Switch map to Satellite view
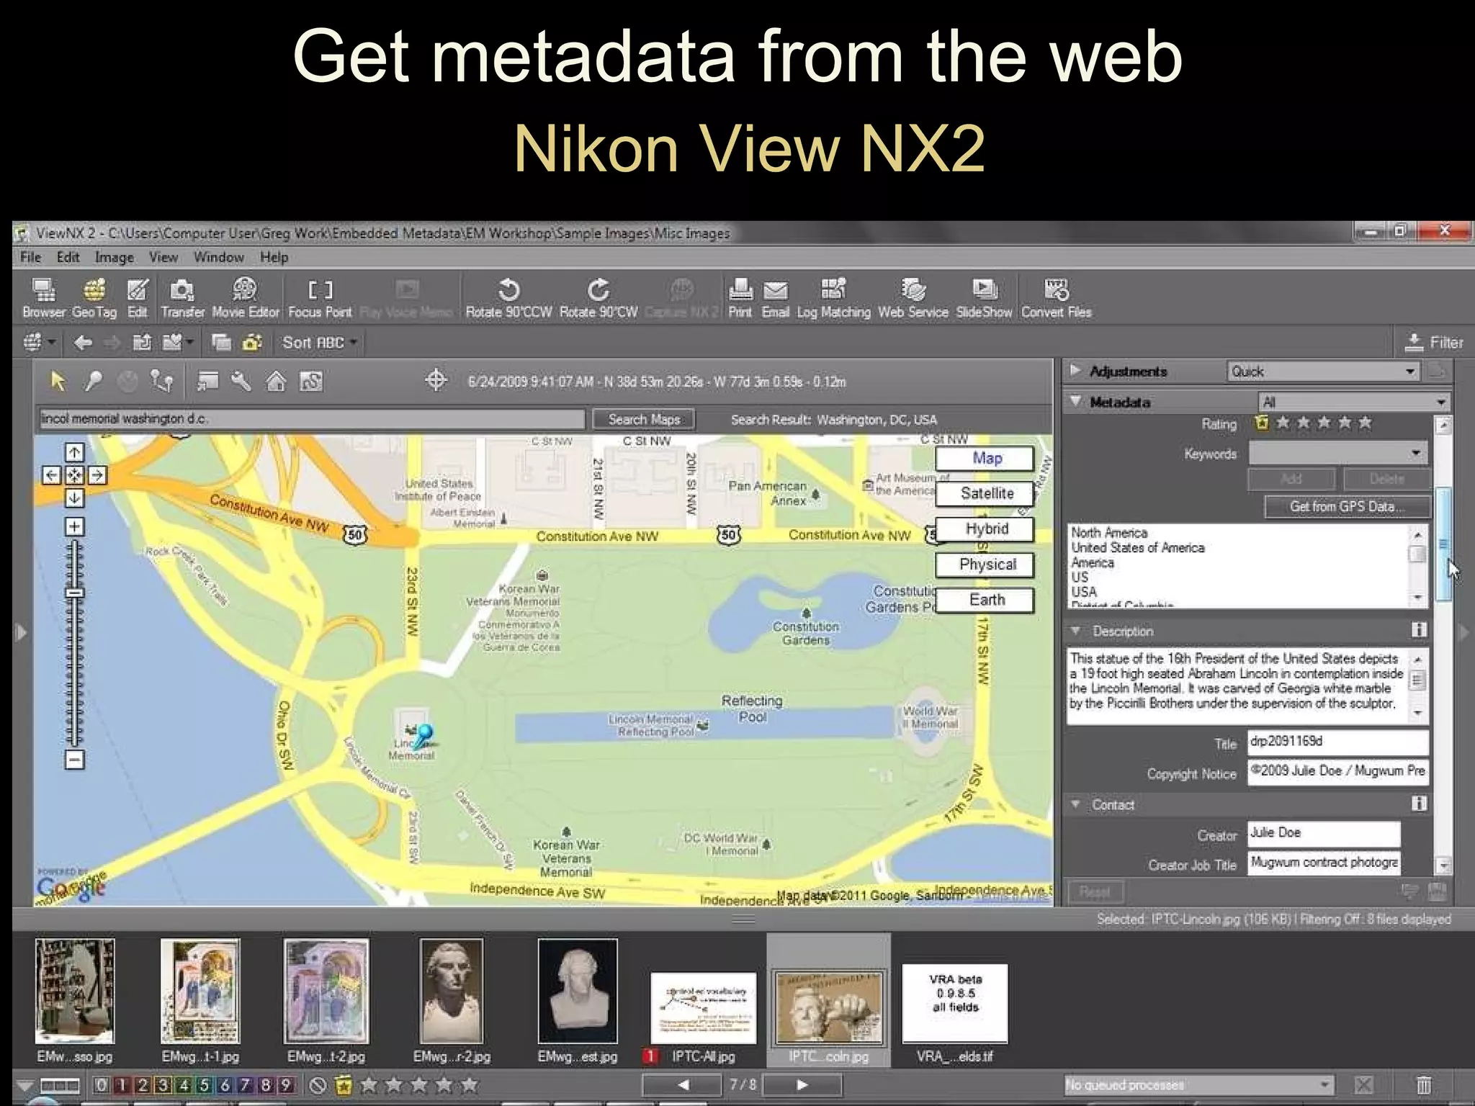This screenshot has height=1106, width=1475. click(x=985, y=493)
